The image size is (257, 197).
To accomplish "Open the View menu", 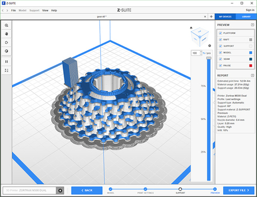I will (x=45, y=10).
